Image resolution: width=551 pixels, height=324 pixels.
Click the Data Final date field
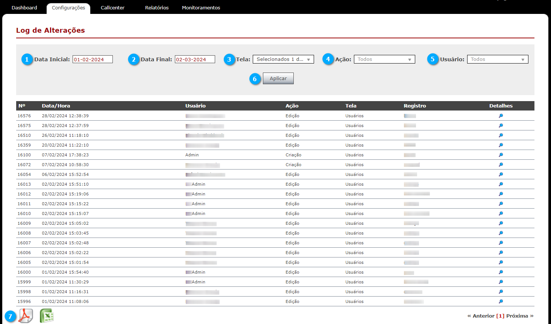click(x=195, y=59)
